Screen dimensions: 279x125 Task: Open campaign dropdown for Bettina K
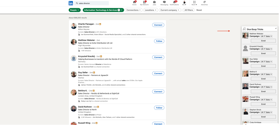(x=266, y=74)
